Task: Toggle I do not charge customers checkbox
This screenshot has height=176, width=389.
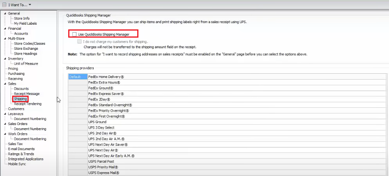Action: pyautogui.click(x=79, y=42)
